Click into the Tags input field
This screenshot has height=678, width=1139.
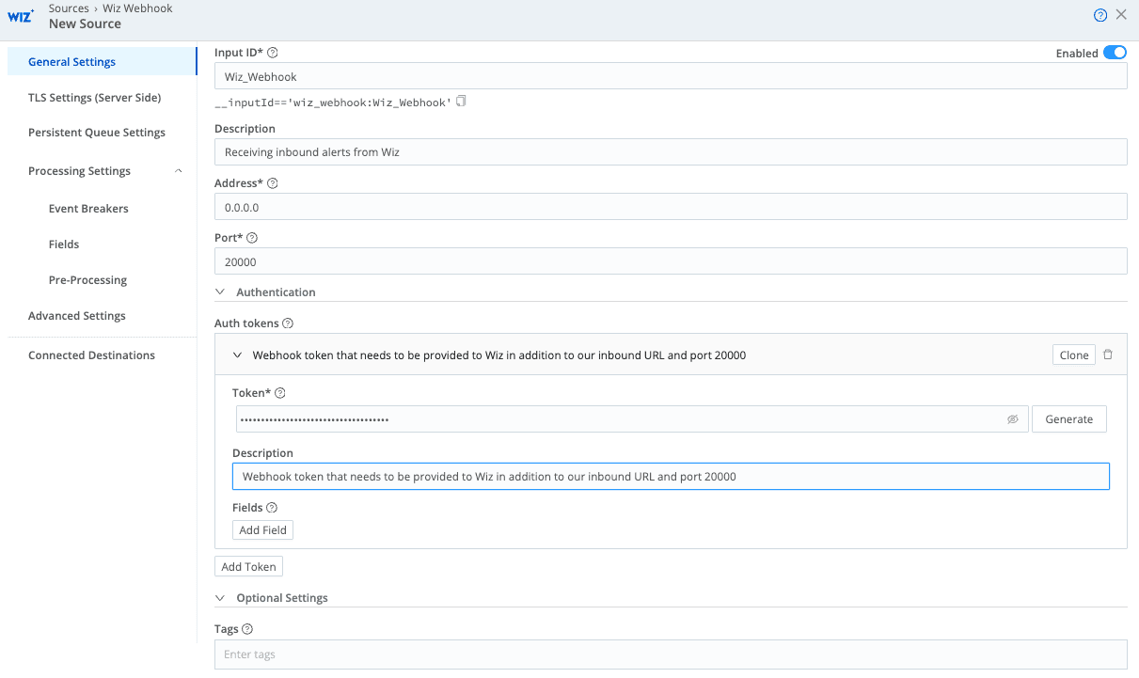click(670, 654)
